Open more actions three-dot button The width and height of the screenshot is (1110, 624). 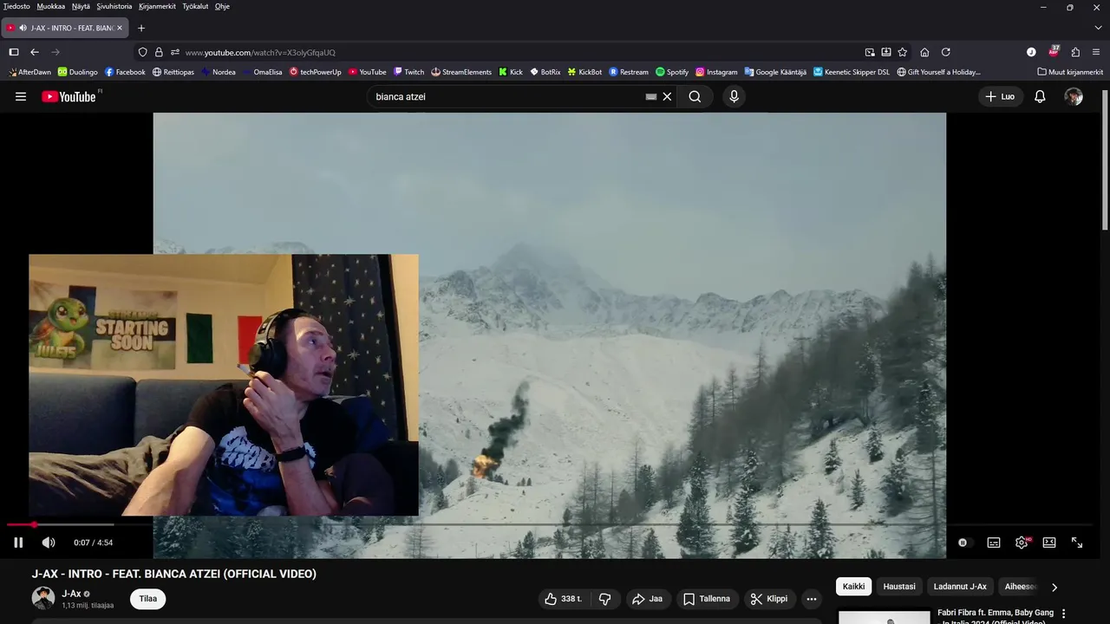(812, 599)
